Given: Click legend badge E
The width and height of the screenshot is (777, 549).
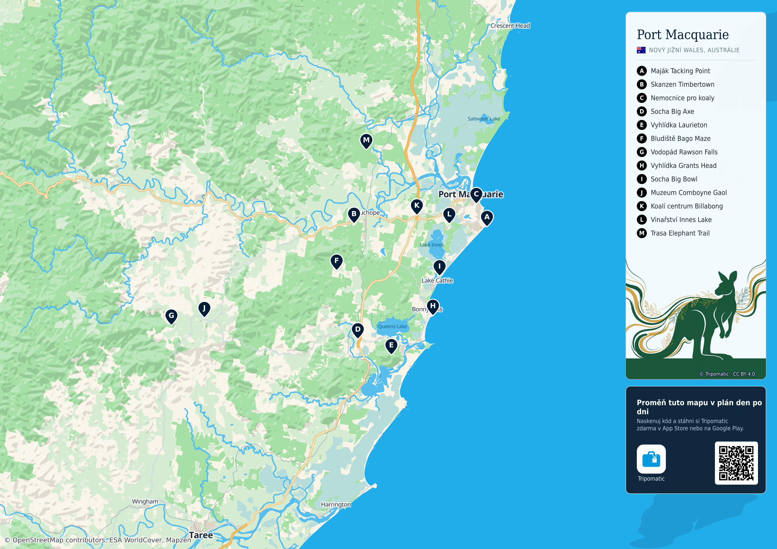Looking at the screenshot, I should (x=642, y=125).
